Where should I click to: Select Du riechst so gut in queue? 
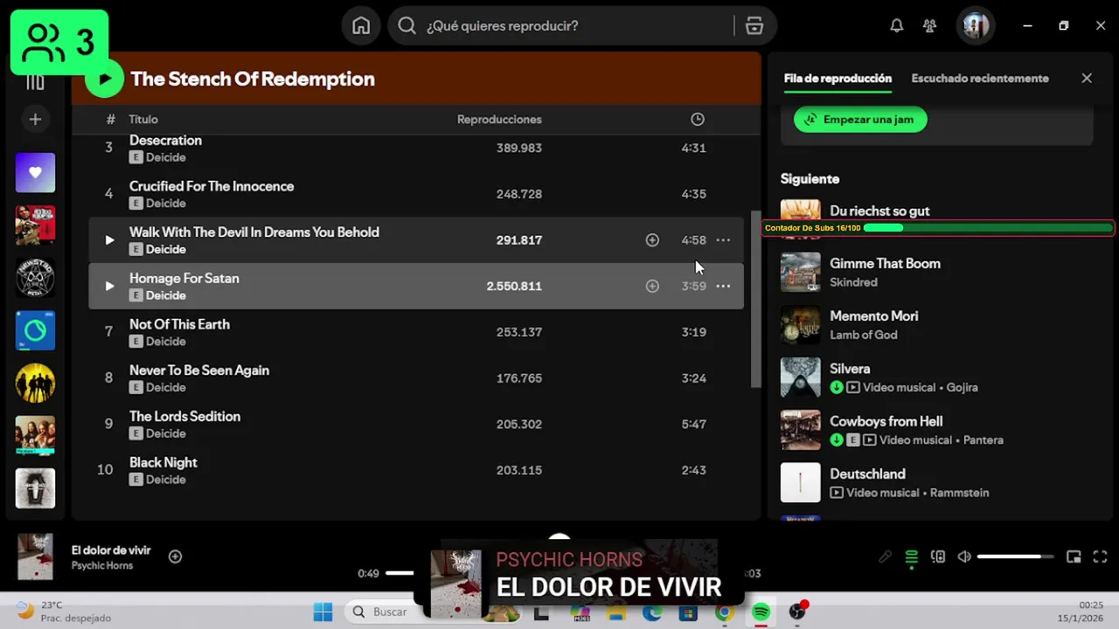coord(879,211)
